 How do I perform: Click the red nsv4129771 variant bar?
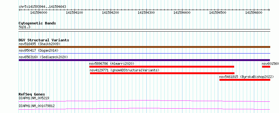(x=162, y=73)
